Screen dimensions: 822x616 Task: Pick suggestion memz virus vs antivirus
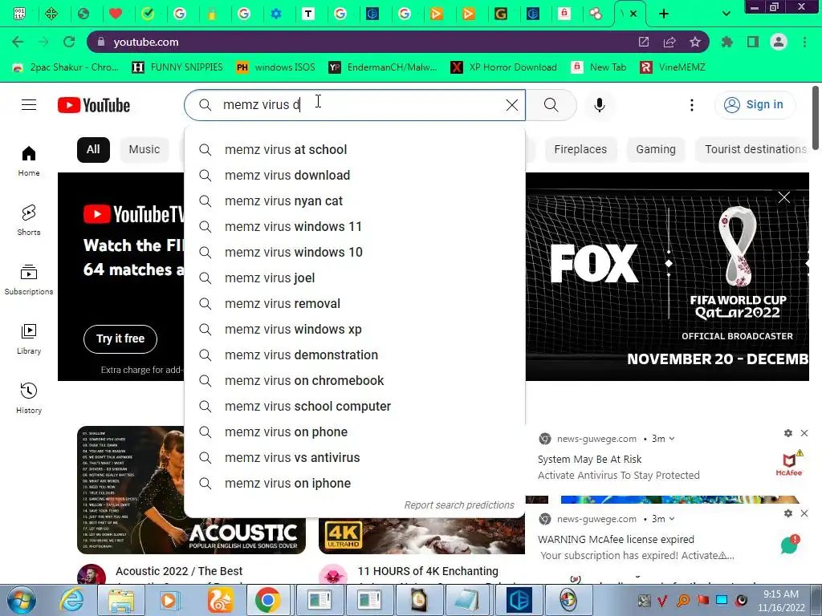pos(355,458)
